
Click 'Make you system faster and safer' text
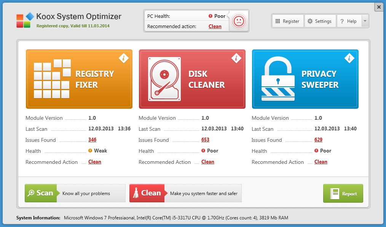pyautogui.click(x=204, y=194)
